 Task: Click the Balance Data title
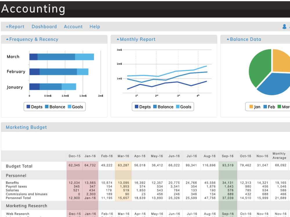(x=245, y=39)
